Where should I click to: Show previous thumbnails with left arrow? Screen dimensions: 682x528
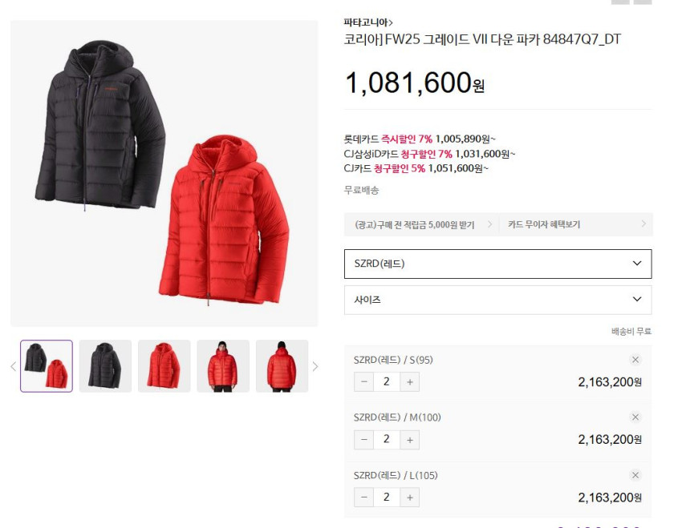[14, 366]
